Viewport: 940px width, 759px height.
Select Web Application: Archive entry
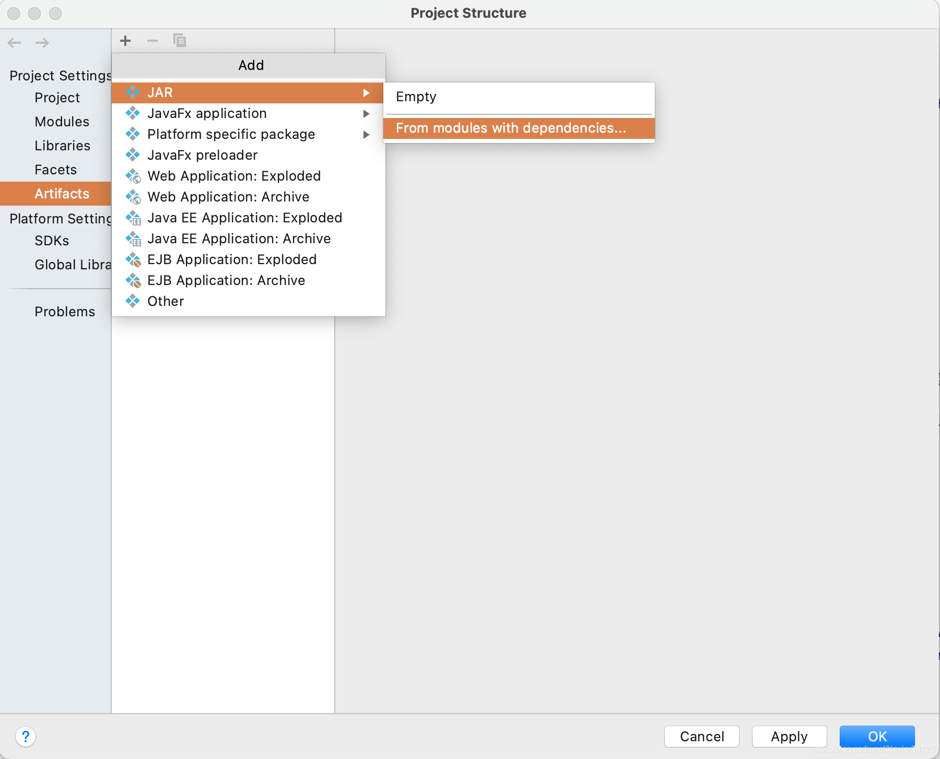point(249,197)
